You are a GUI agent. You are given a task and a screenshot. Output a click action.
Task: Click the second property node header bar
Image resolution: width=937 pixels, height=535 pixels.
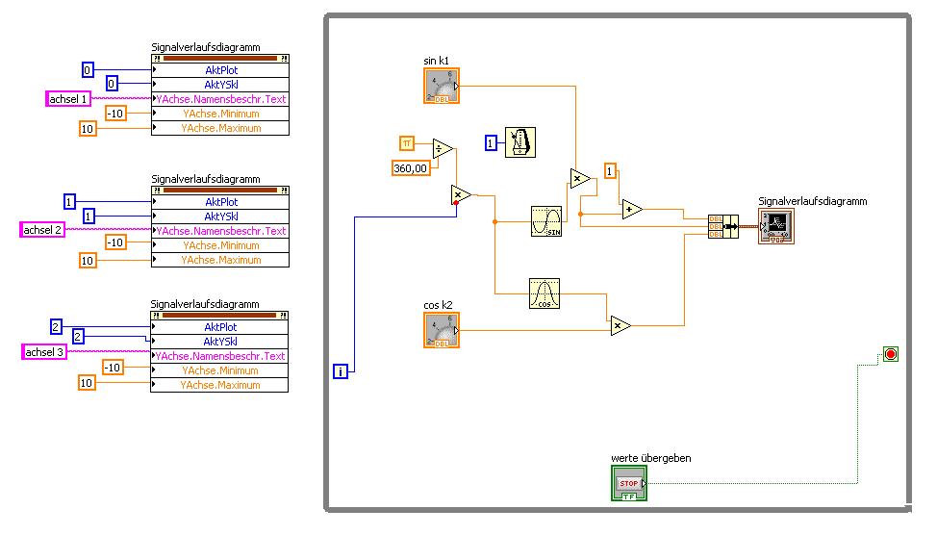click(x=220, y=191)
